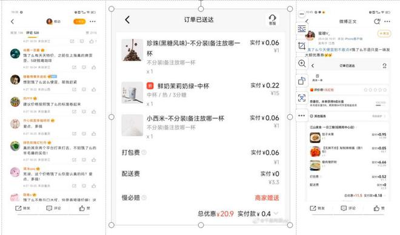Click the zoom-in magnifier tool
Image resolution: width=400 pixels, height=235 pixels.
[302, 63]
